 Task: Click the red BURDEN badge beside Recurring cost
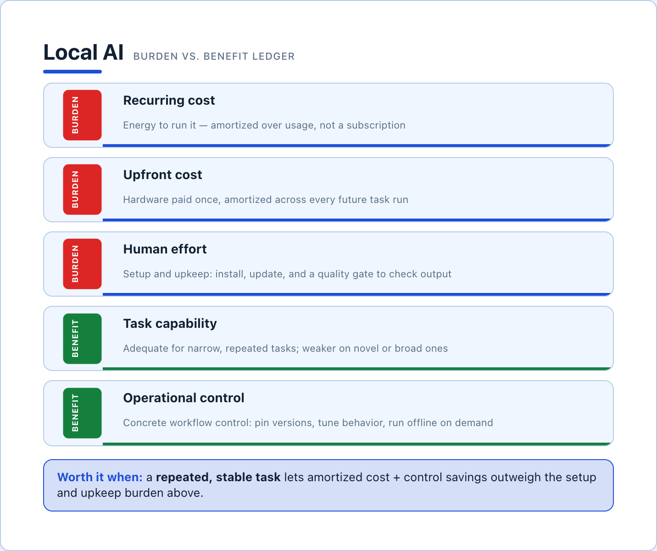click(82, 115)
